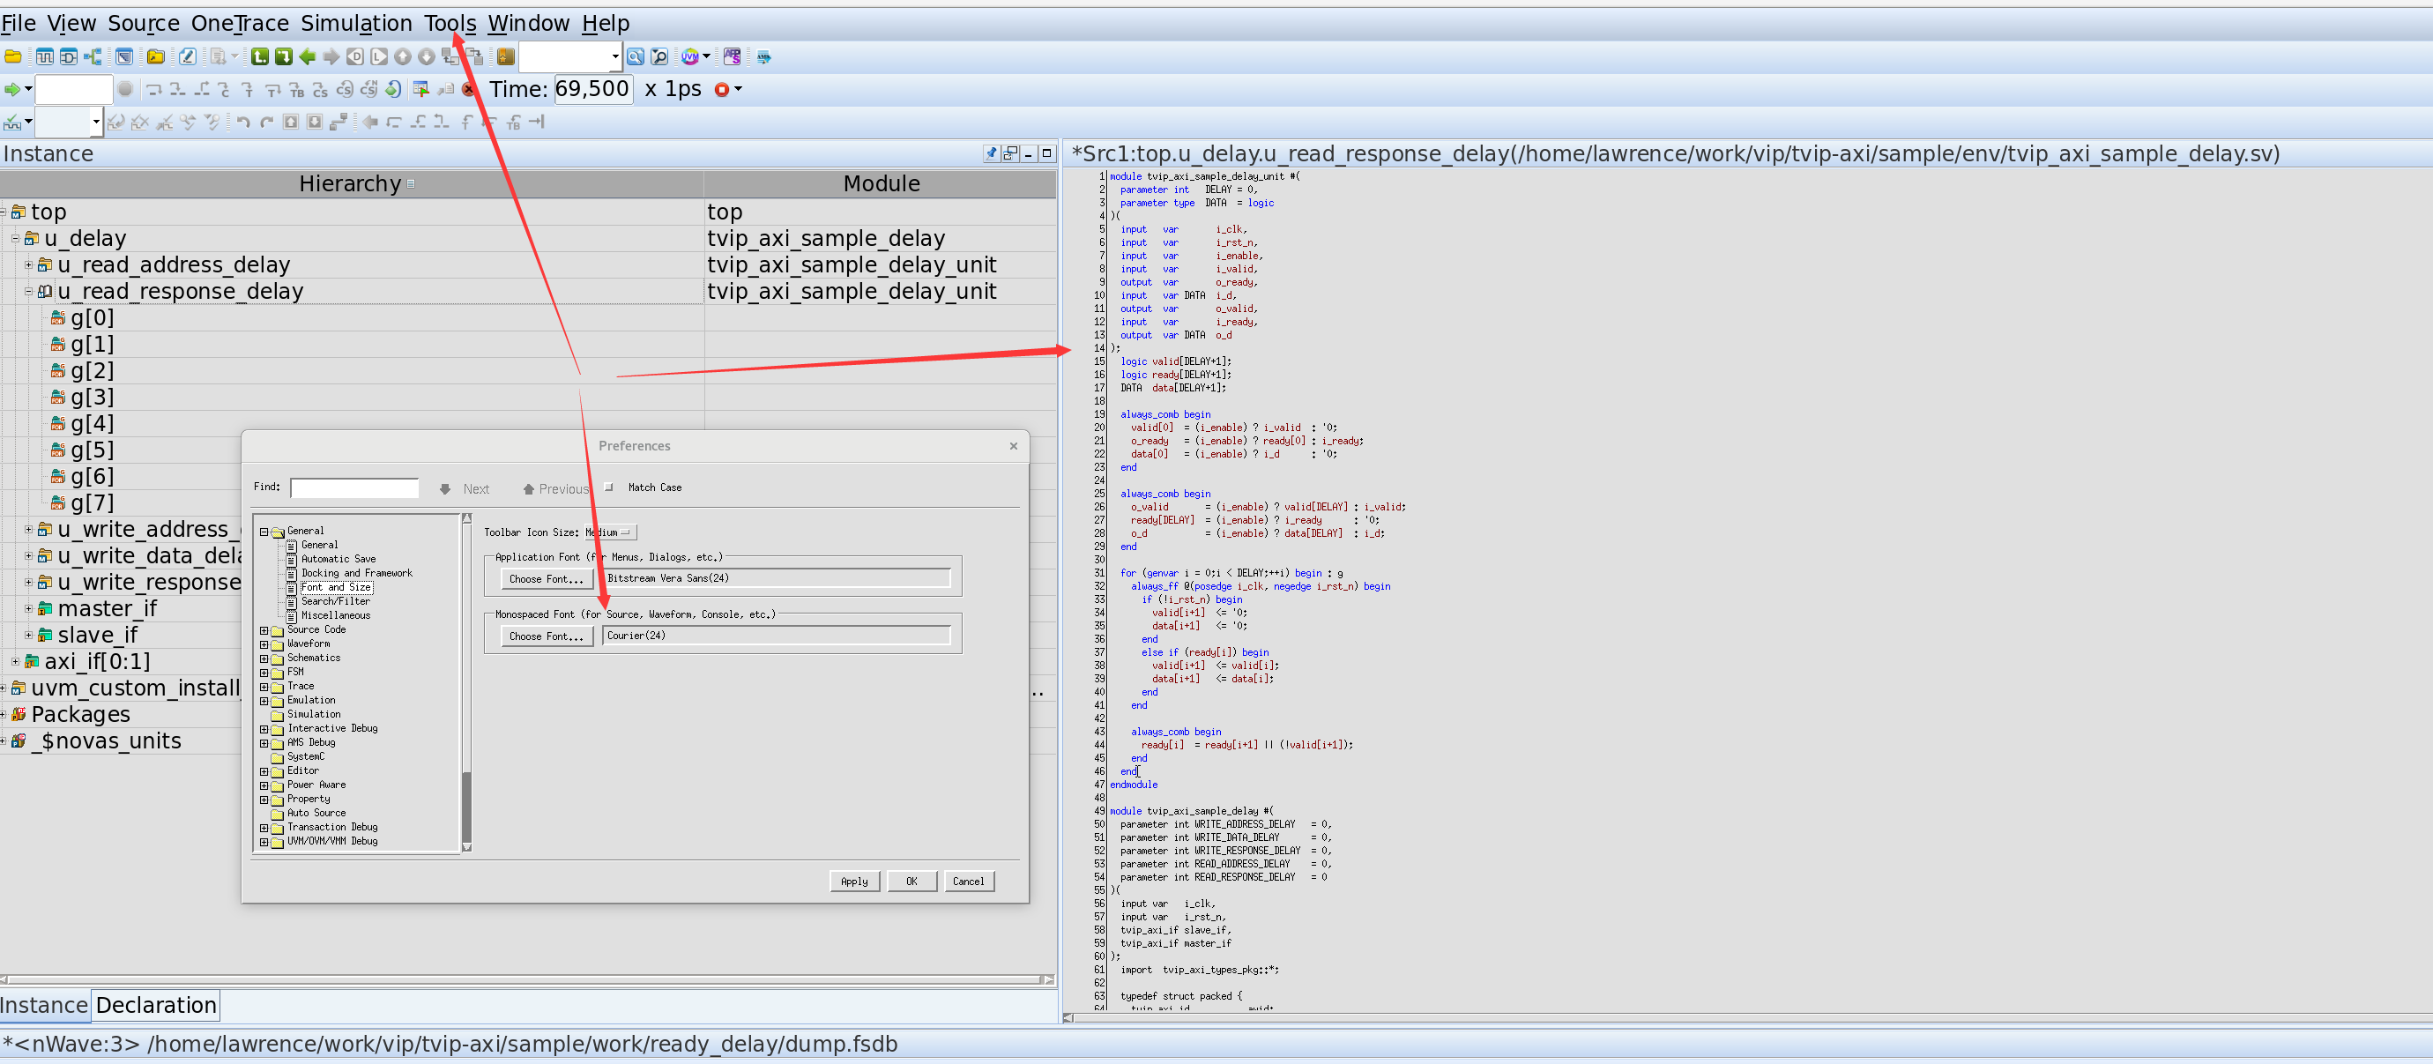Click the Apps toolbar icon
The image size is (2433, 1064).
[x=732, y=56]
